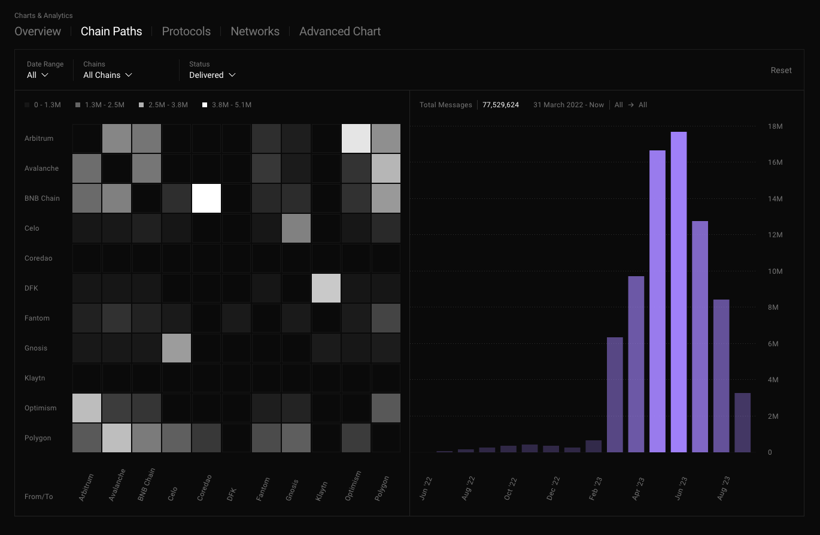The image size is (820, 535).
Task: Switch to the Networks tab
Action: 255,31
